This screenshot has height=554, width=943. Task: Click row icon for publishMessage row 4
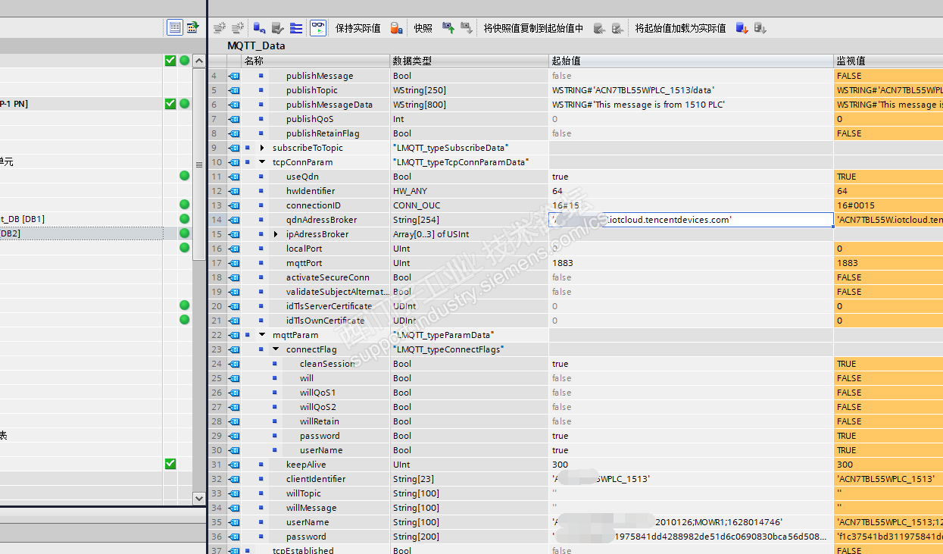(x=234, y=76)
